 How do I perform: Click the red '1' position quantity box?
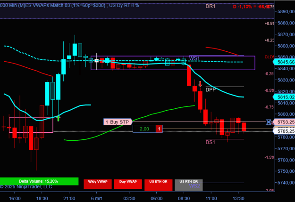tap(159, 129)
